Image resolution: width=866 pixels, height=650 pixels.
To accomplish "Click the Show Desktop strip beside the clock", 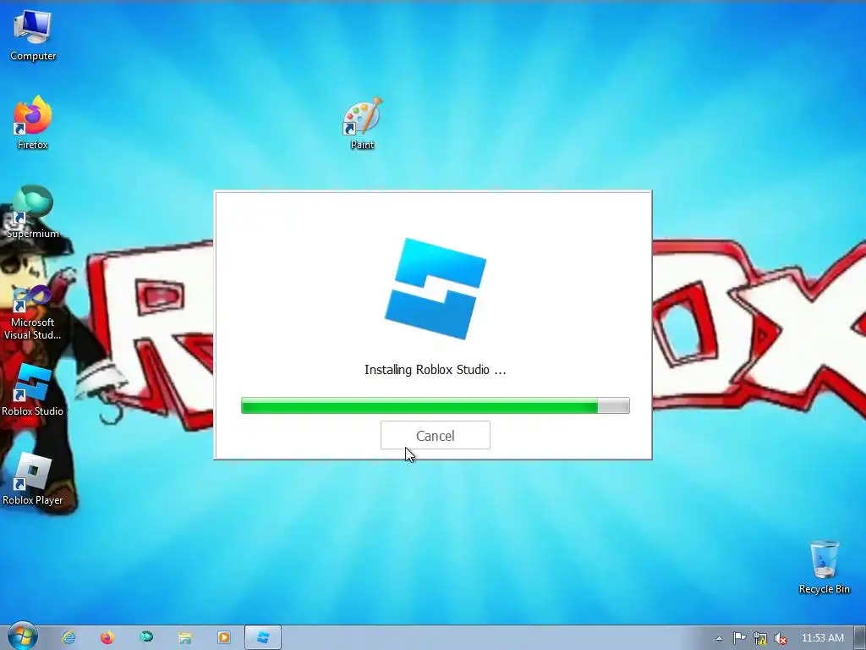I will click(860, 638).
